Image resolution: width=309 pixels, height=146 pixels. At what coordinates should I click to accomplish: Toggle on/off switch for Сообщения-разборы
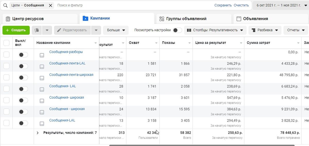(x=23, y=55)
